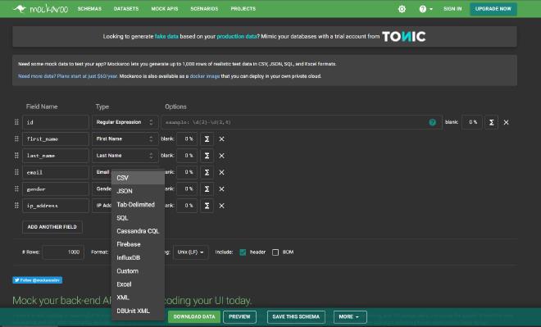Click drag handle of ip_address row

[16, 206]
